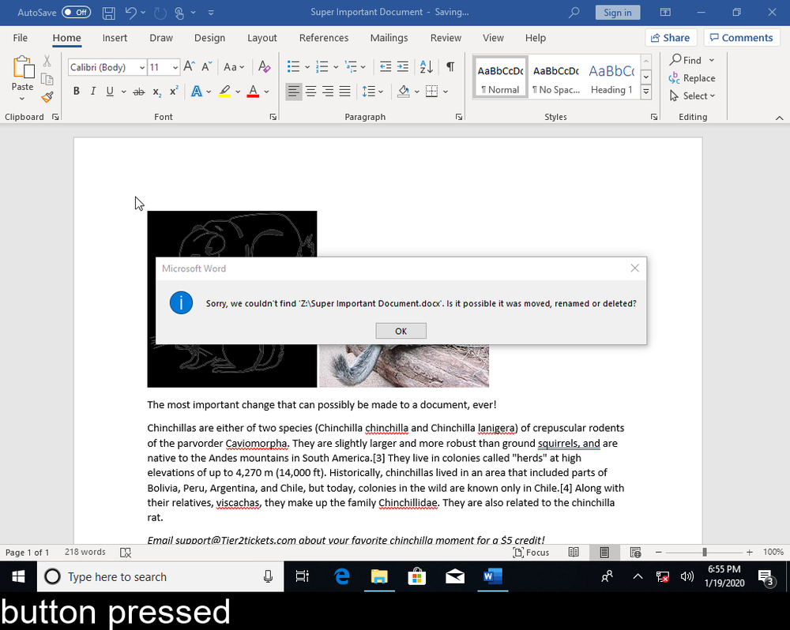Click the Format Painter brush icon
This screenshot has width=790, height=630.
[x=47, y=96]
